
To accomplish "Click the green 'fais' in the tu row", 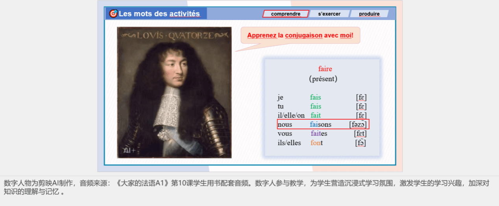I will (315, 106).
